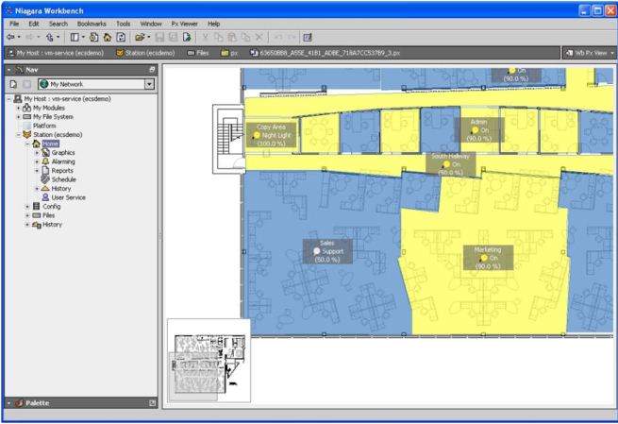Click the Save disk toolbar icon
This screenshot has height=424, width=618.
(x=159, y=38)
